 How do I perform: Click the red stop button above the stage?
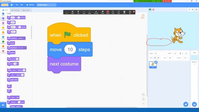[x=153, y=10]
